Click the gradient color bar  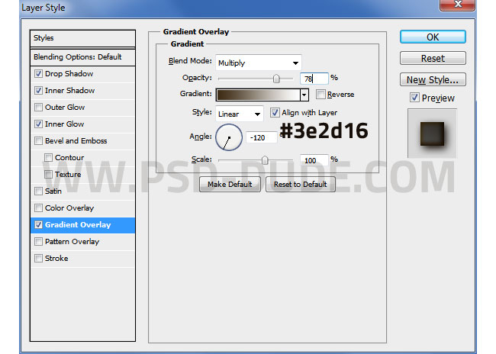258,95
